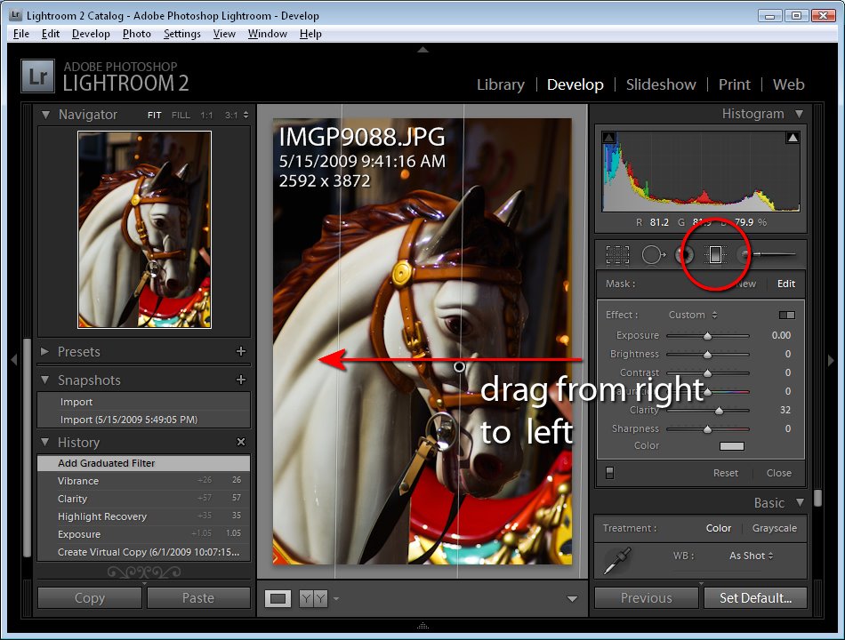
Task: Choose Grayscale treatment
Action: click(x=775, y=528)
